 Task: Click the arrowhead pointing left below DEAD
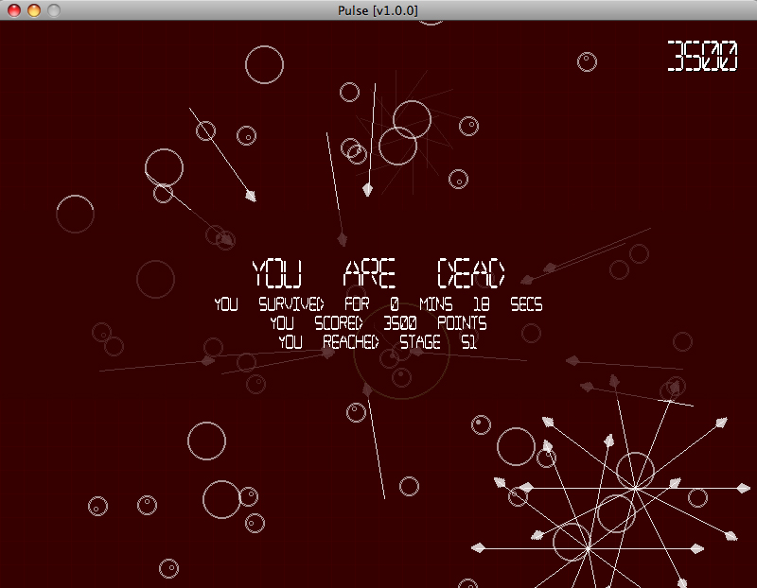pos(527,279)
